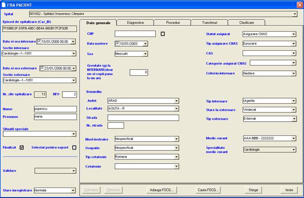Screen dimensions: 304x198
Task: Toggle the Data nastere date checkbox
Action: [x=117, y=44]
